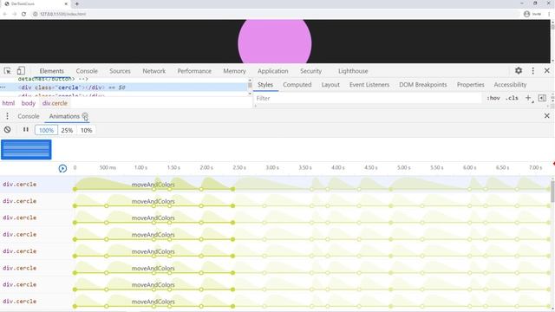Toggle .cls element classes panel
555x312 pixels.
click(512, 98)
